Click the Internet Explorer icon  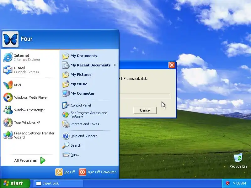pos(8,57)
